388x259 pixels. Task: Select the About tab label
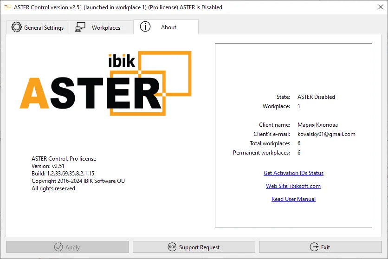click(168, 27)
